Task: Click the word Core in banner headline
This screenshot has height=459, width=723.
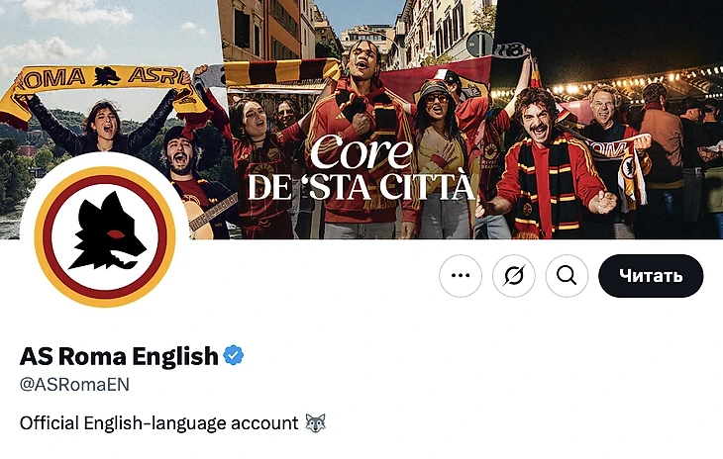Action: tap(361, 152)
